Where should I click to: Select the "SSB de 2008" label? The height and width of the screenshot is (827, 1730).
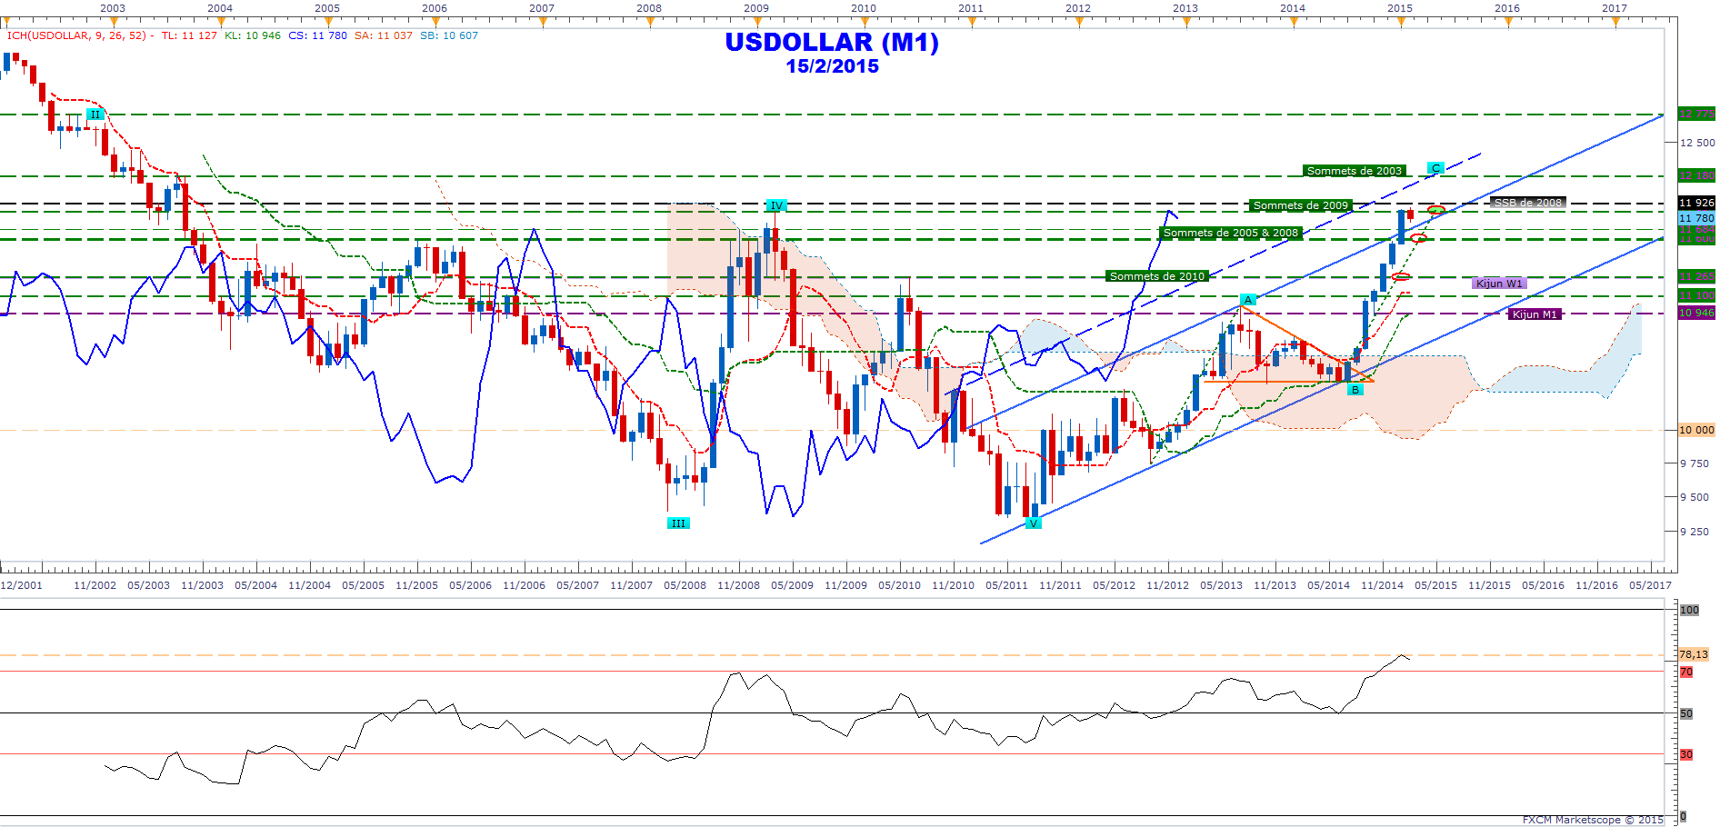[1527, 203]
